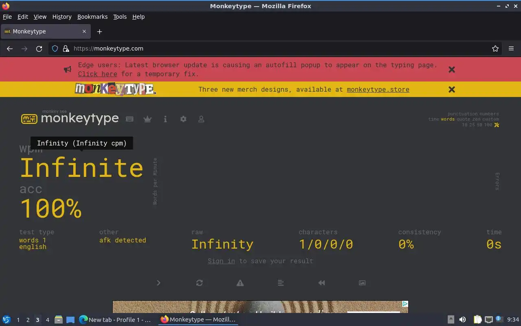521x326 pixels.
Task: Repeat the test with refresh icon
Action: (199, 283)
